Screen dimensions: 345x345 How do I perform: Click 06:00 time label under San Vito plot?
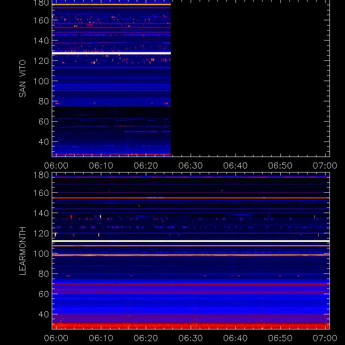tap(56, 166)
